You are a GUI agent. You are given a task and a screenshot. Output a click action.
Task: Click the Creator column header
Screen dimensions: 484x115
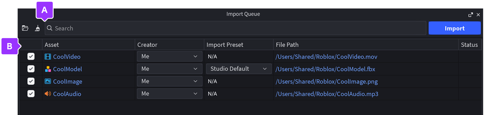click(169, 45)
